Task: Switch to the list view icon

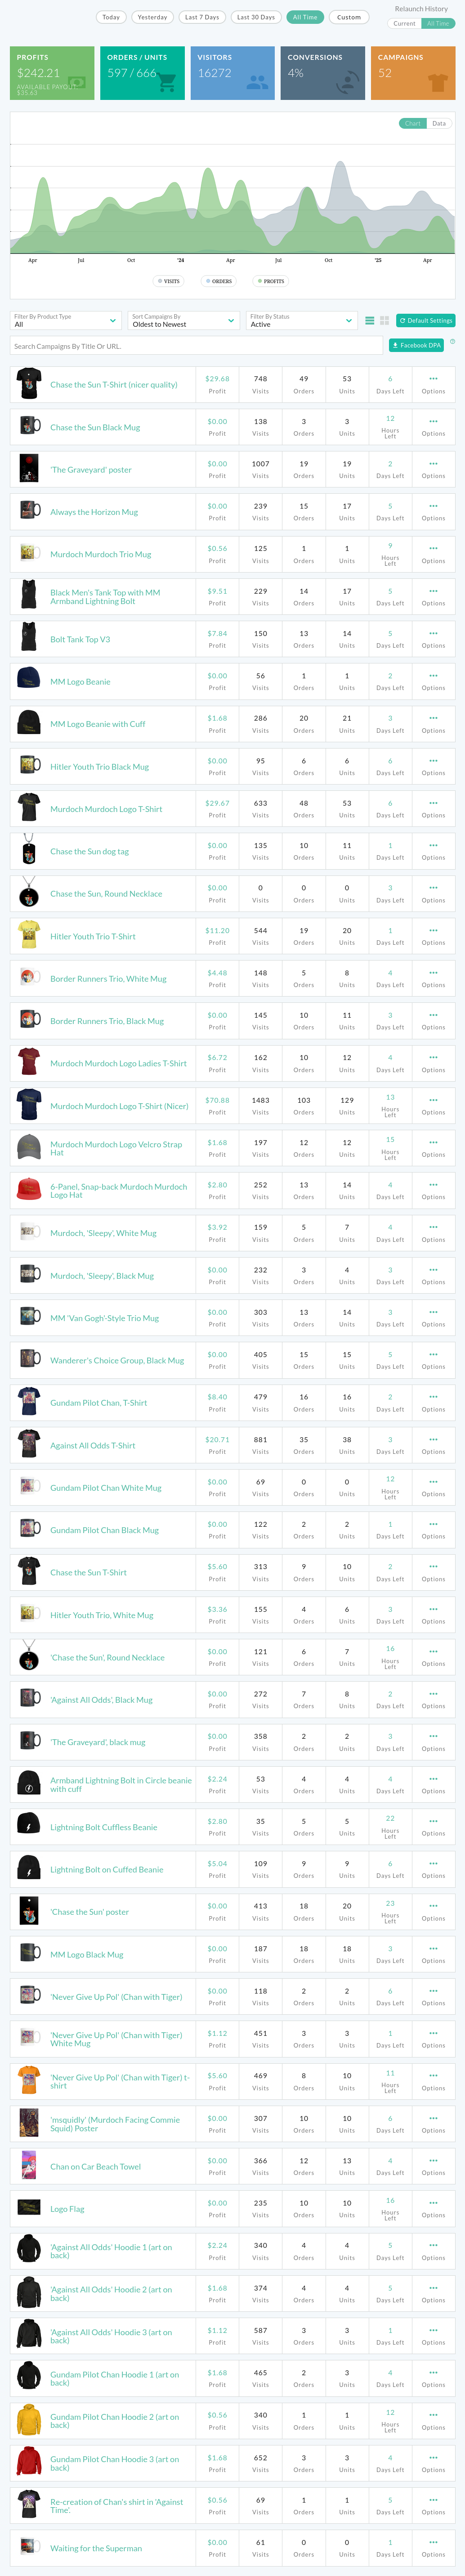Action: click(x=369, y=320)
